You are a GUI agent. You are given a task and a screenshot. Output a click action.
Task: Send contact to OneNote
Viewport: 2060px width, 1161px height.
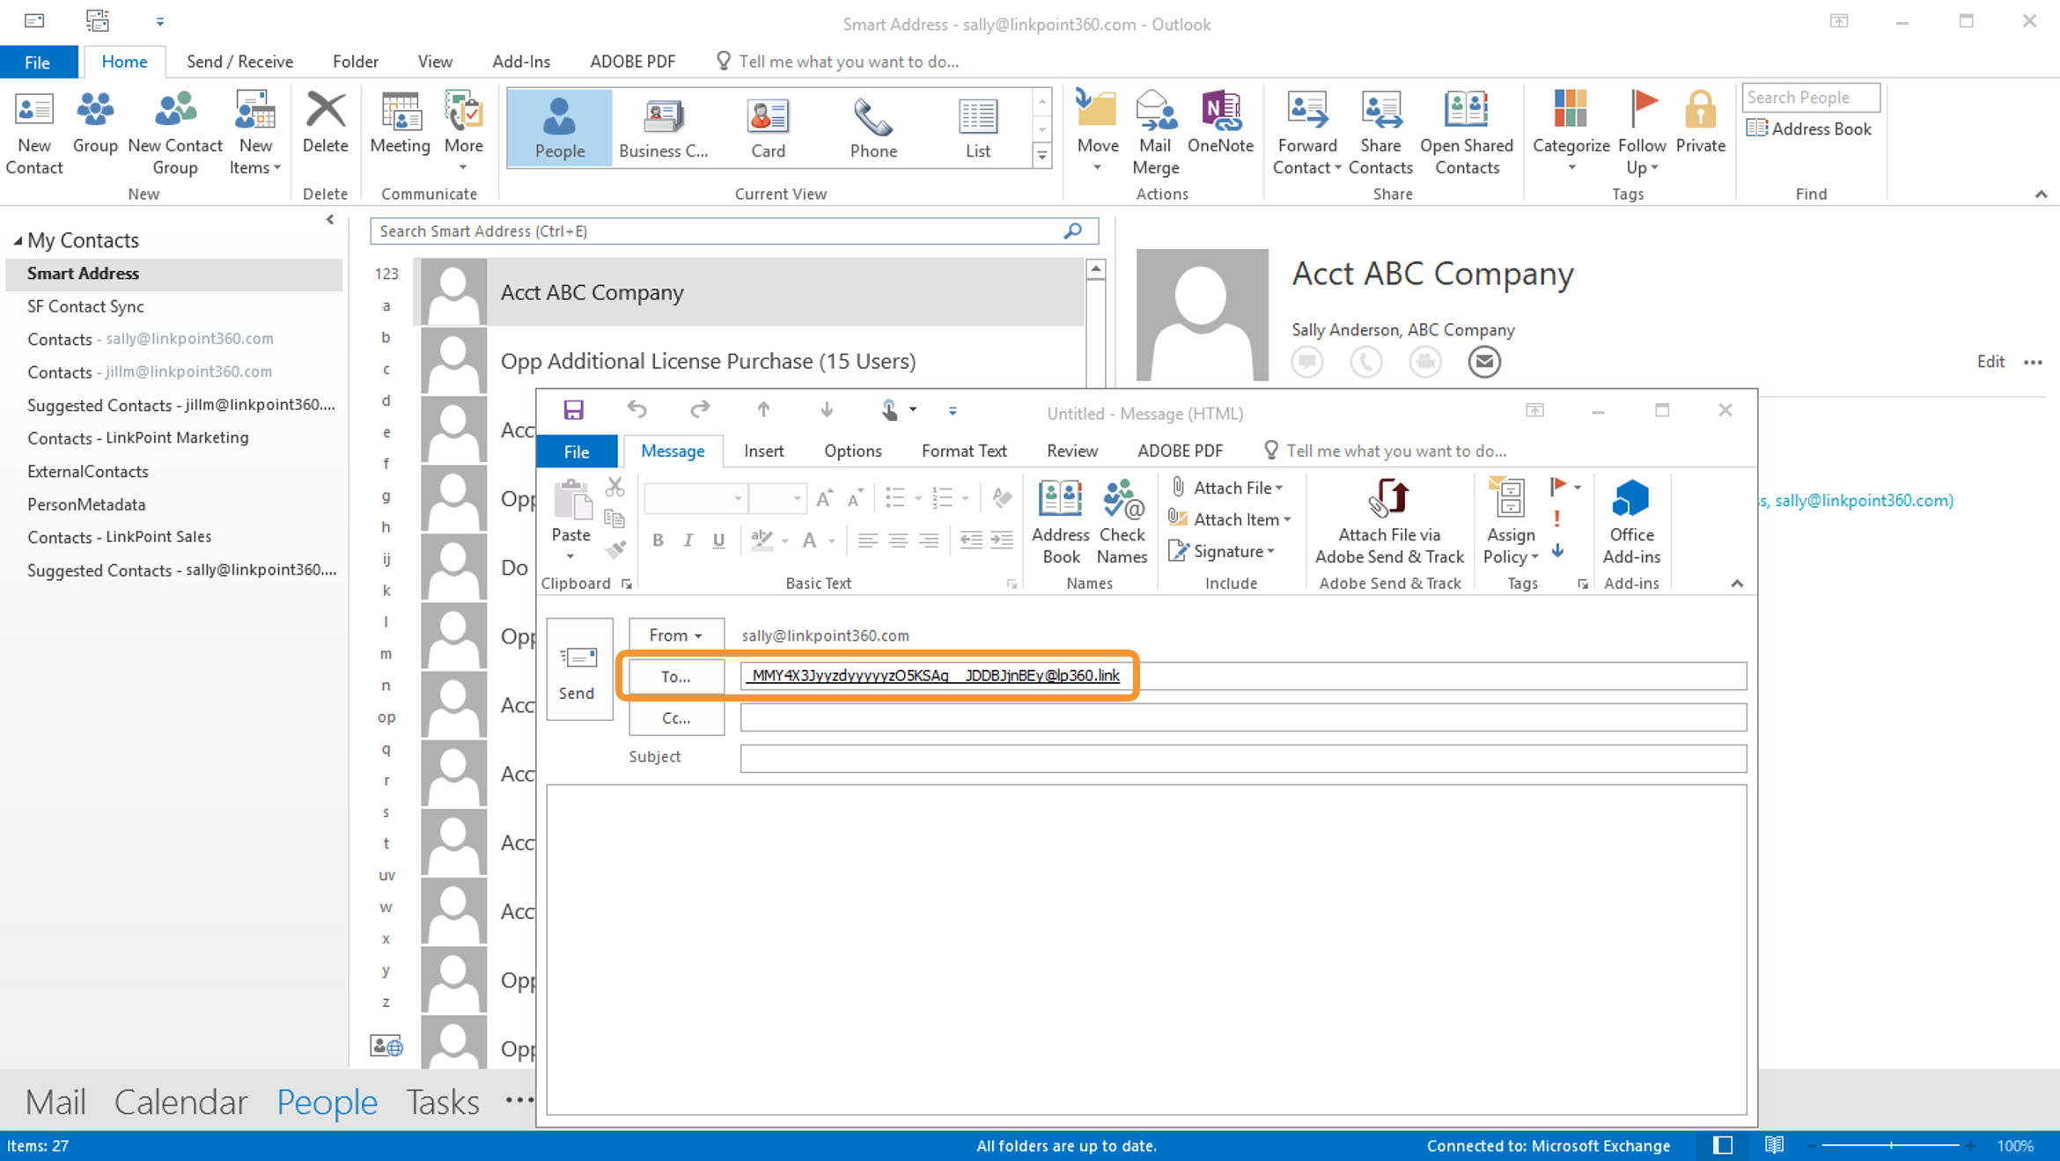(1220, 123)
